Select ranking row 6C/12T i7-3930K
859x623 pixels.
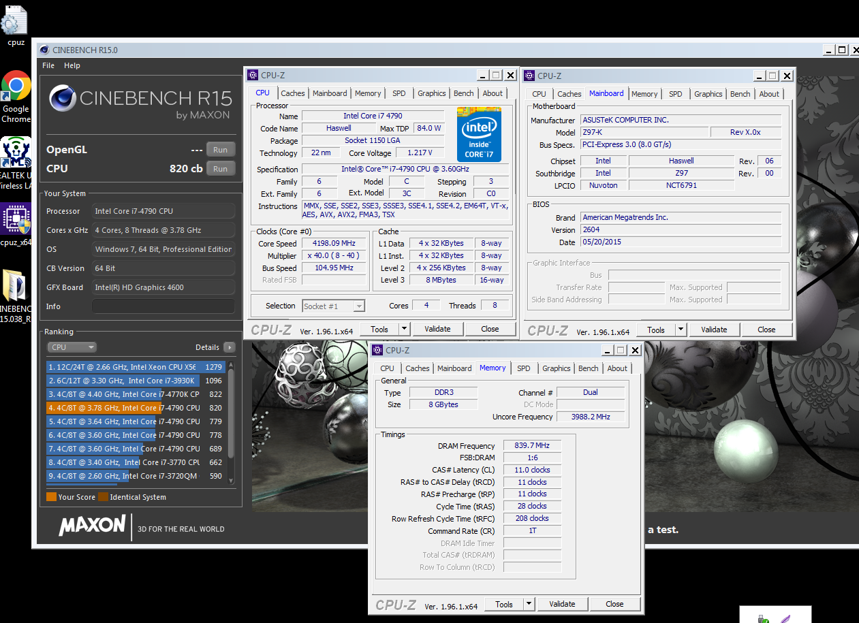click(x=135, y=381)
